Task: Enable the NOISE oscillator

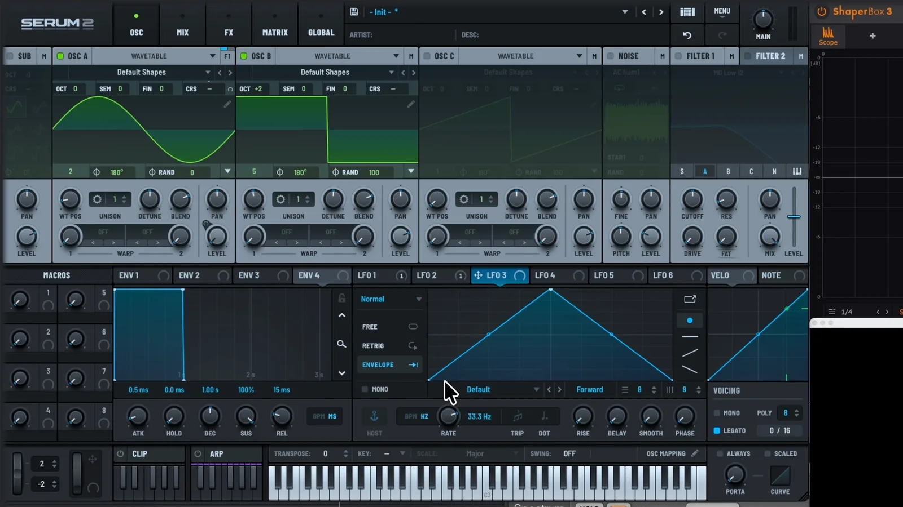Action: [x=610, y=56]
